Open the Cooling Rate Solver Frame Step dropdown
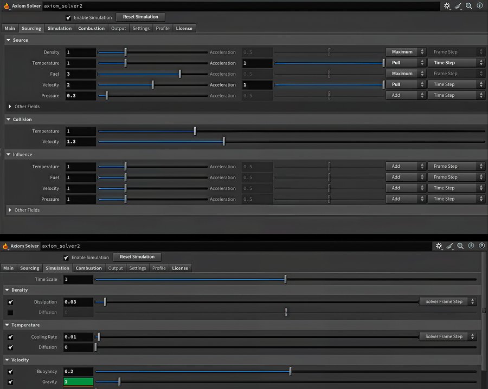This screenshot has height=389, width=488. [x=448, y=337]
